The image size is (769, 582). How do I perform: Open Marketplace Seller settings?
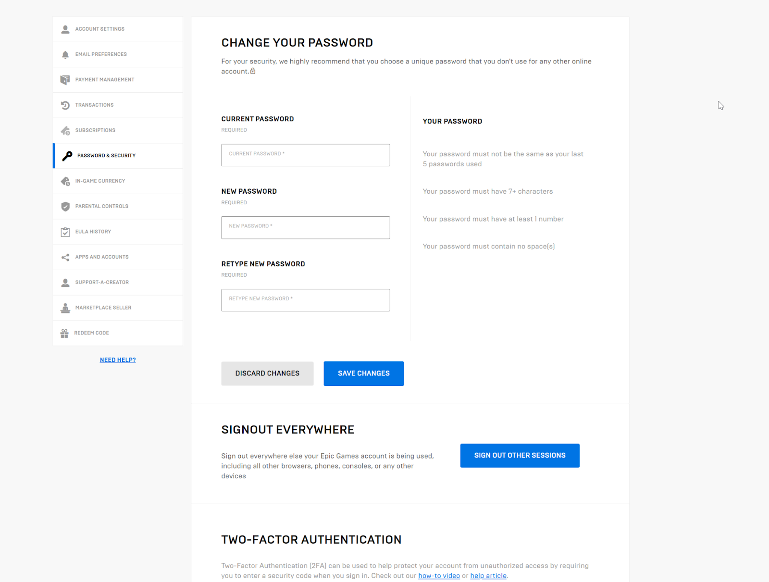pyautogui.click(x=103, y=308)
